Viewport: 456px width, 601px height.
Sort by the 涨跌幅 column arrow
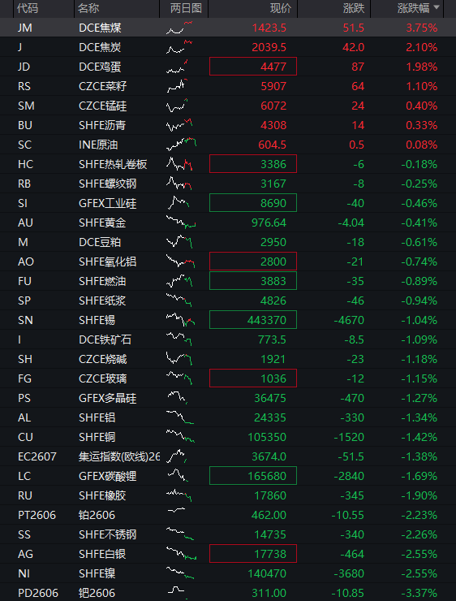[437, 7]
